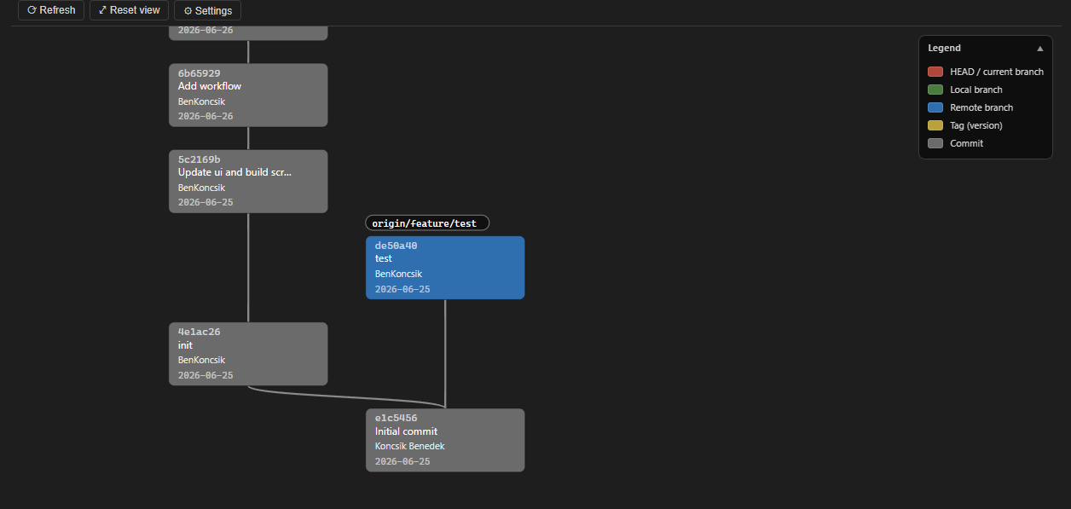Screen dimensions: 1071x509
Task: Click the green Local branch swatch
Action: [x=935, y=90]
